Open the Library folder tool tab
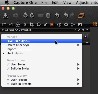Image resolution: width=98 pixels, height=94 pixels. [x=4, y=25]
